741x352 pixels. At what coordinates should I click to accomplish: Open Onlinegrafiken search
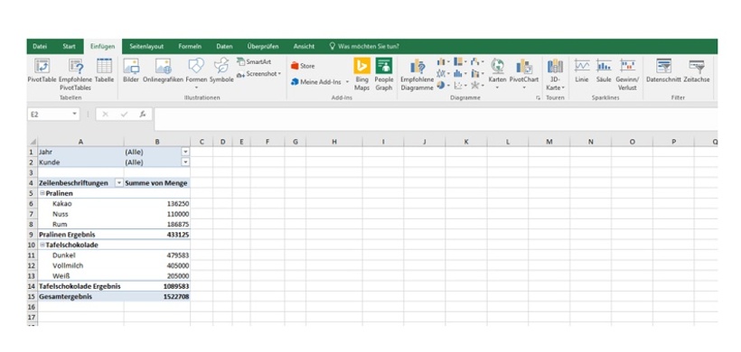[x=163, y=70]
